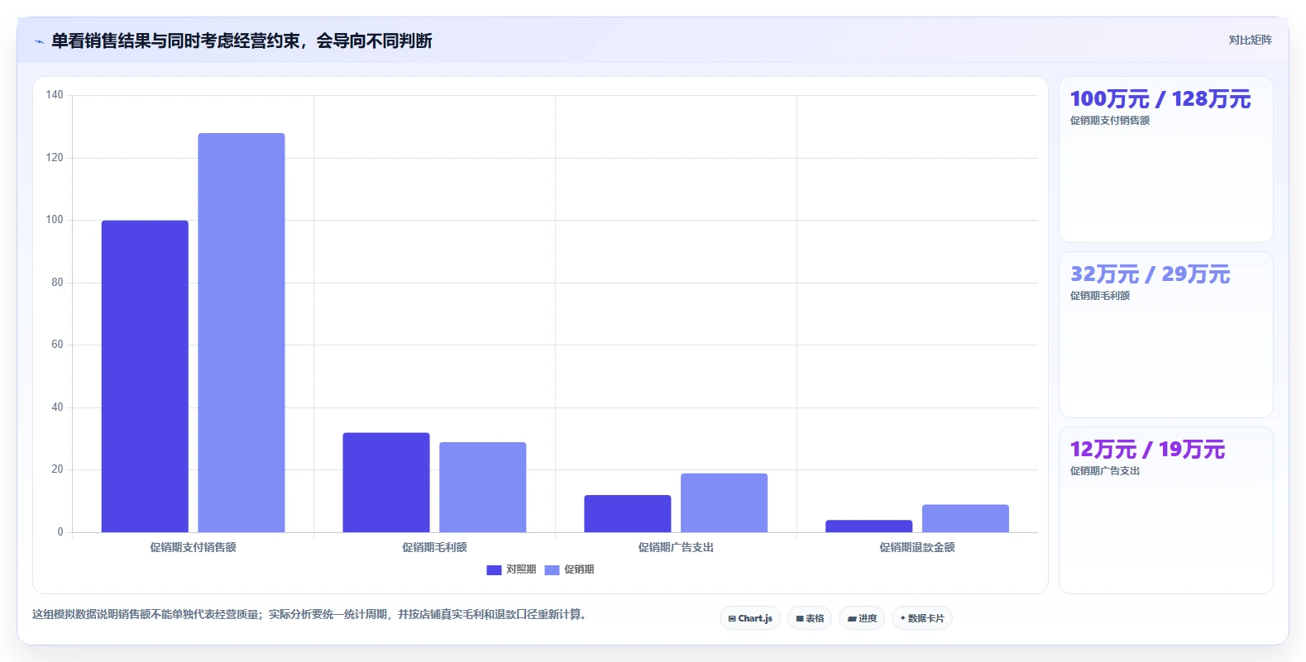The width and height of the screenshot is (1306, 662).
Task: Click the footnote beginning 这组模拟数据说明
Action: (309, 614)
